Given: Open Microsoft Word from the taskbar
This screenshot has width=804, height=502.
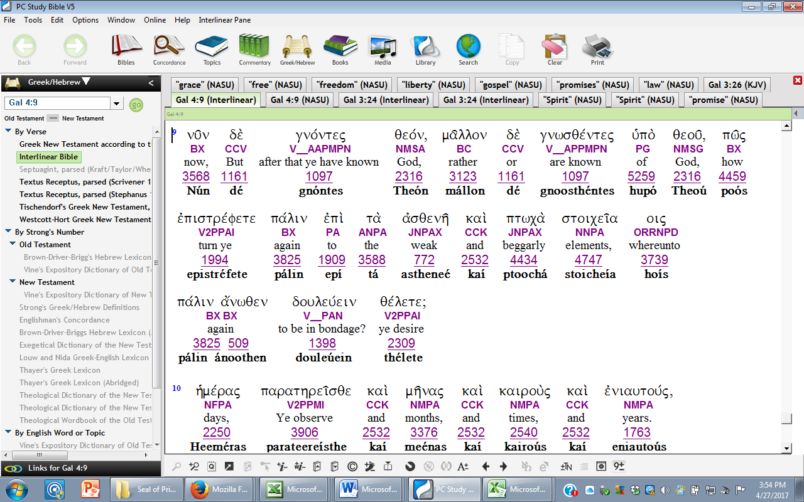Looking at the screenshot, I should pyautogui.click(x=368, y=489).
